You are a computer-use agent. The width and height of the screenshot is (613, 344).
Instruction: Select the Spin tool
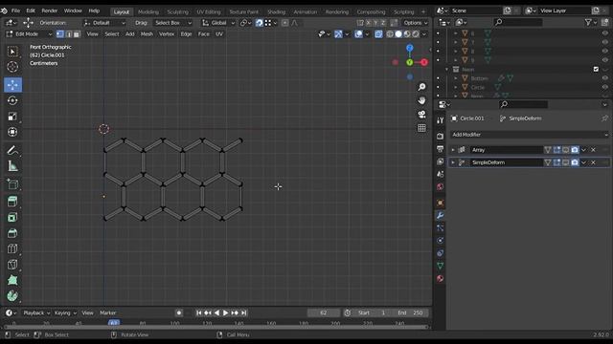(x=12, y=295)
